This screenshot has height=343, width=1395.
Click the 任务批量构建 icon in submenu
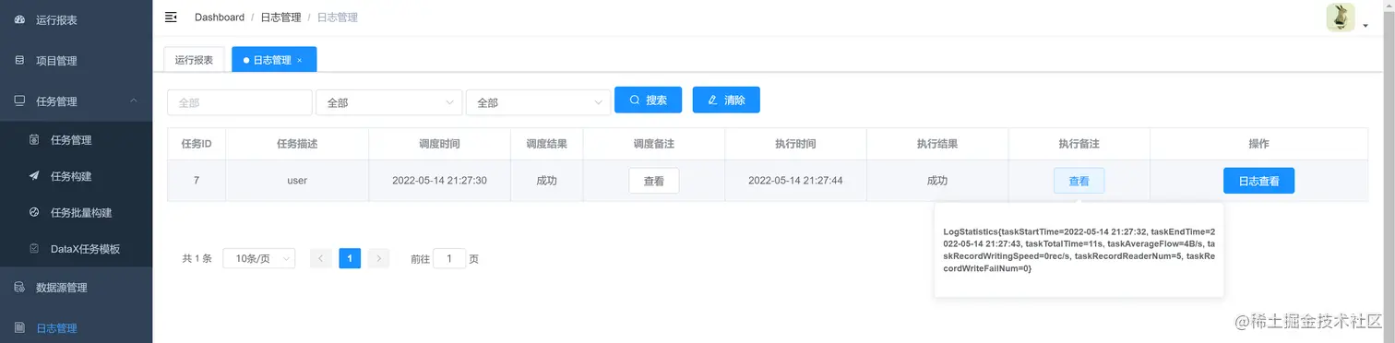point(34,212)
